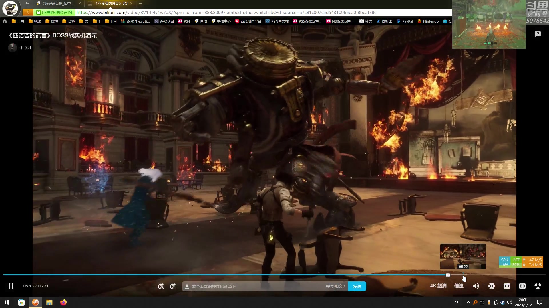Click the 发送 send button
549x308 pixels.
[357, 286]
